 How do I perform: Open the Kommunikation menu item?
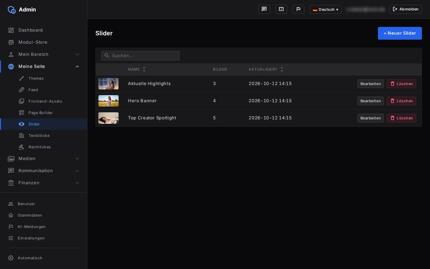[44, 171]
